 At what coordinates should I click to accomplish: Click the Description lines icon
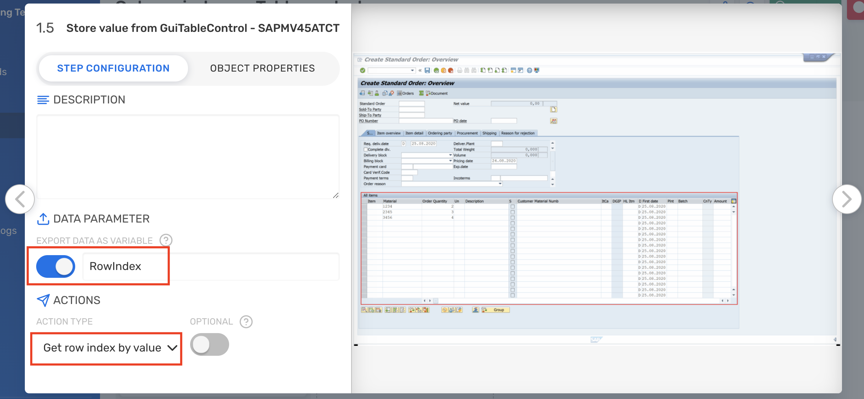[x=43, y=100]
